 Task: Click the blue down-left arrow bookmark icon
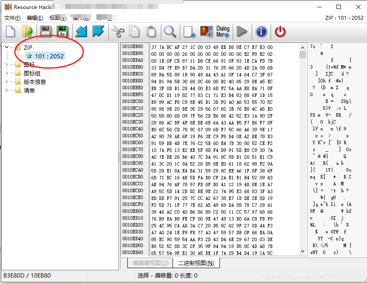tap(81, 31)
